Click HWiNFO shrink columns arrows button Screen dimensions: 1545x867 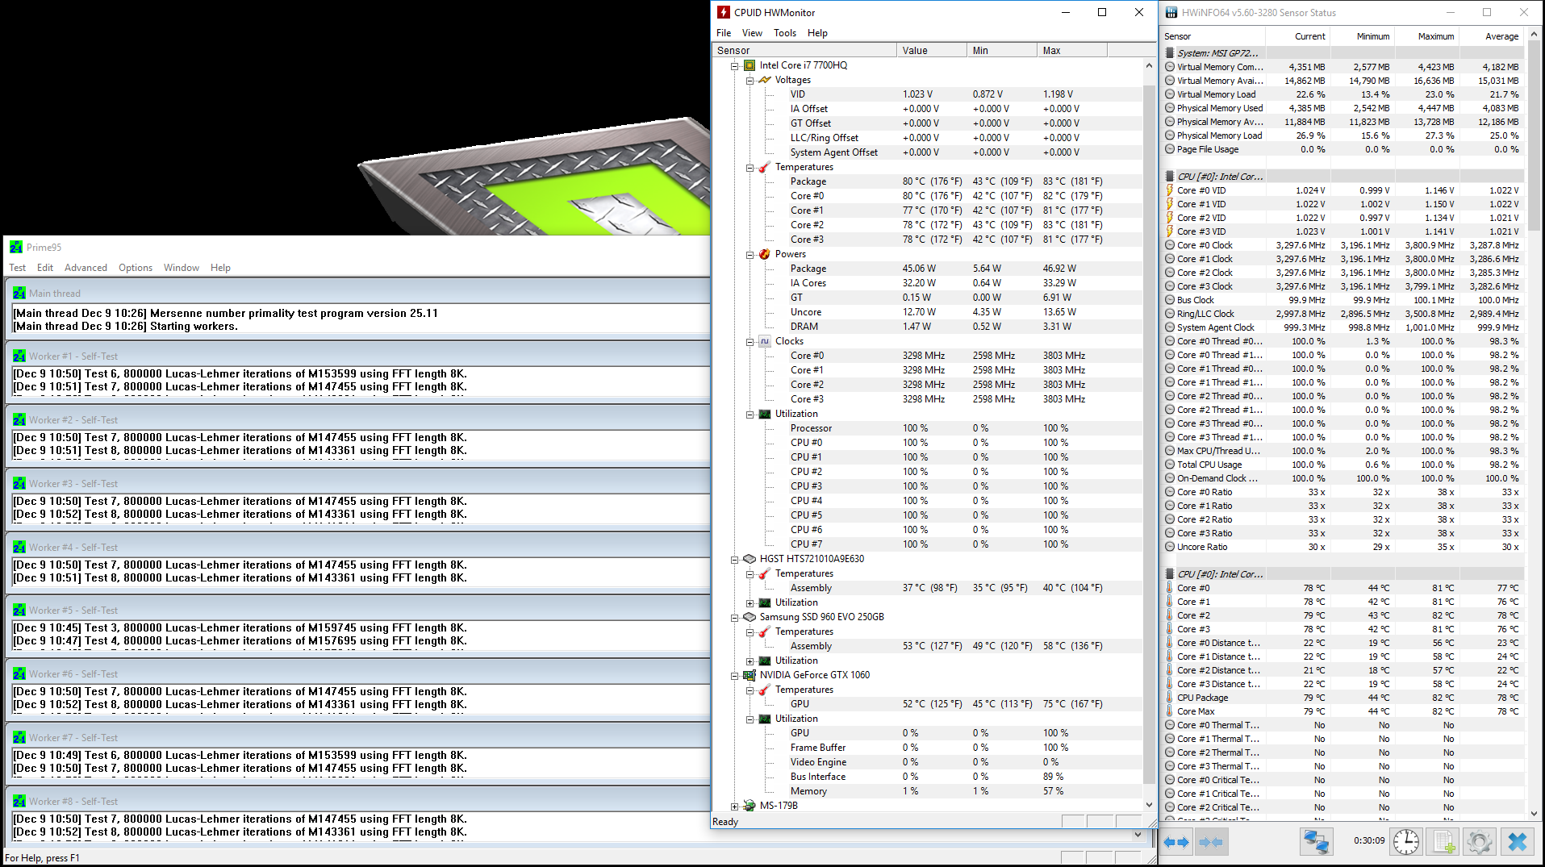[1210, 842]
